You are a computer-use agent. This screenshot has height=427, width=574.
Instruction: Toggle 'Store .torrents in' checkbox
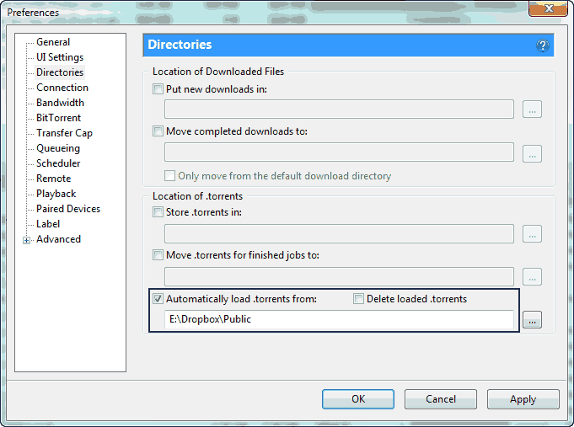coord(158,212)
